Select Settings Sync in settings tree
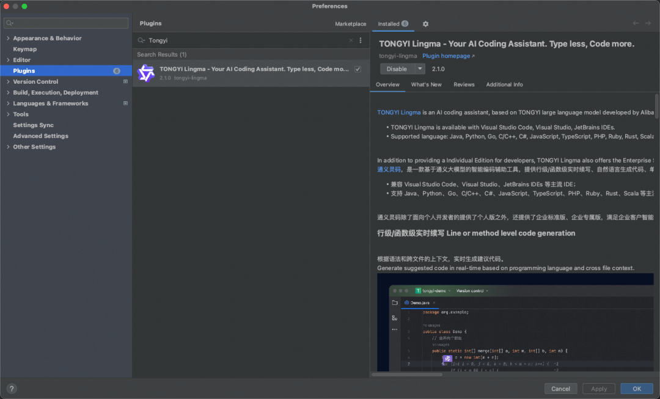 (33, 125)
